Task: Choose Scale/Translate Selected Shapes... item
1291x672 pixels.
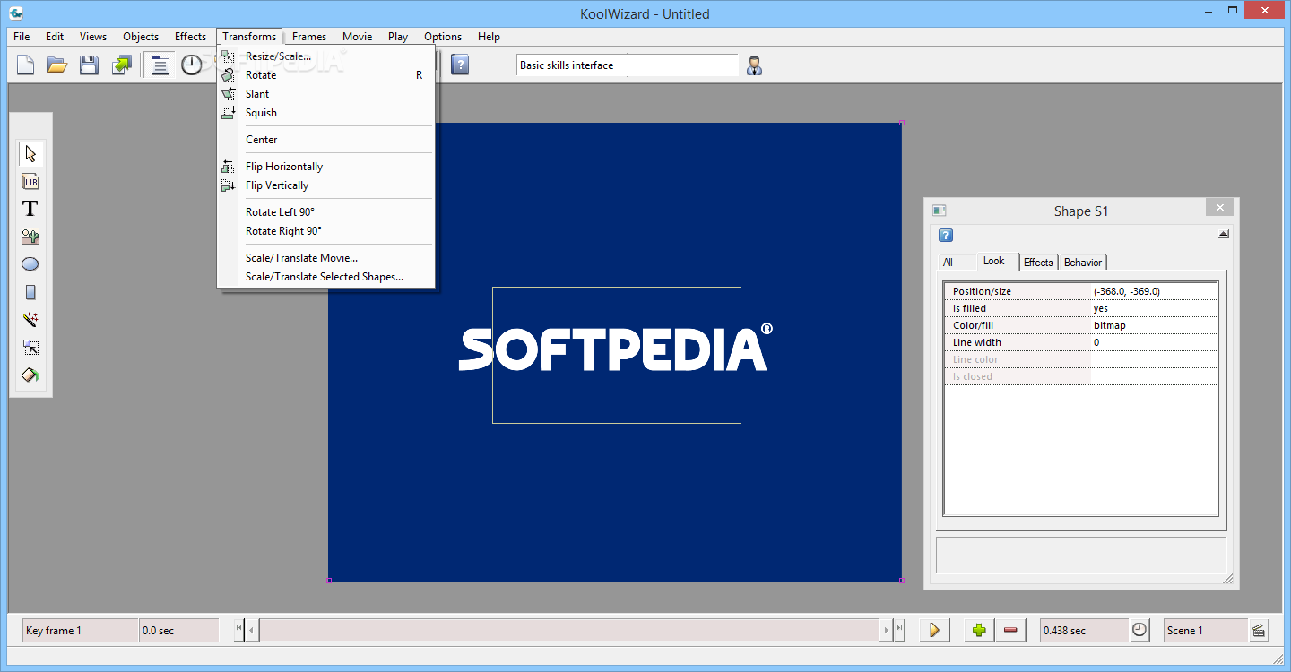Action: [326, 277]
